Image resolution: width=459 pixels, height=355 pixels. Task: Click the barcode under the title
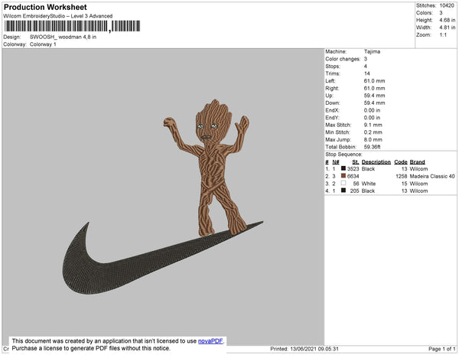pos(72,26)
